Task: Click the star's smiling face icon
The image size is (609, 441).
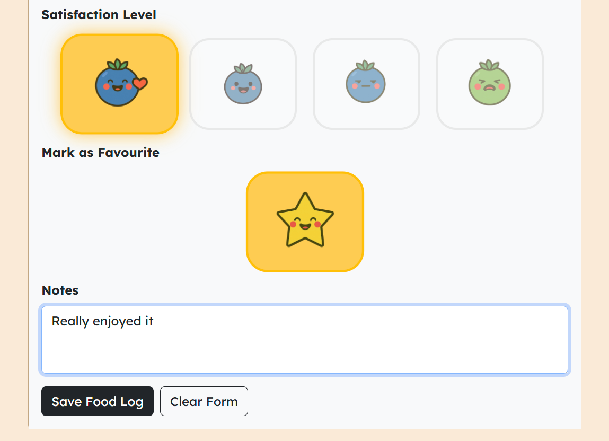Action: [305, 220]
